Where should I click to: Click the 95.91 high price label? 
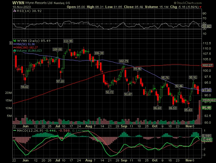point(193,78)
